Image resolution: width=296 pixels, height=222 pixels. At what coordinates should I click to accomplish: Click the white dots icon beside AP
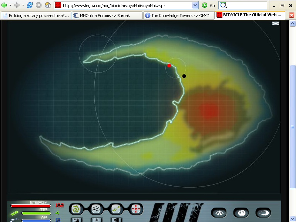(x=14, y=220)
